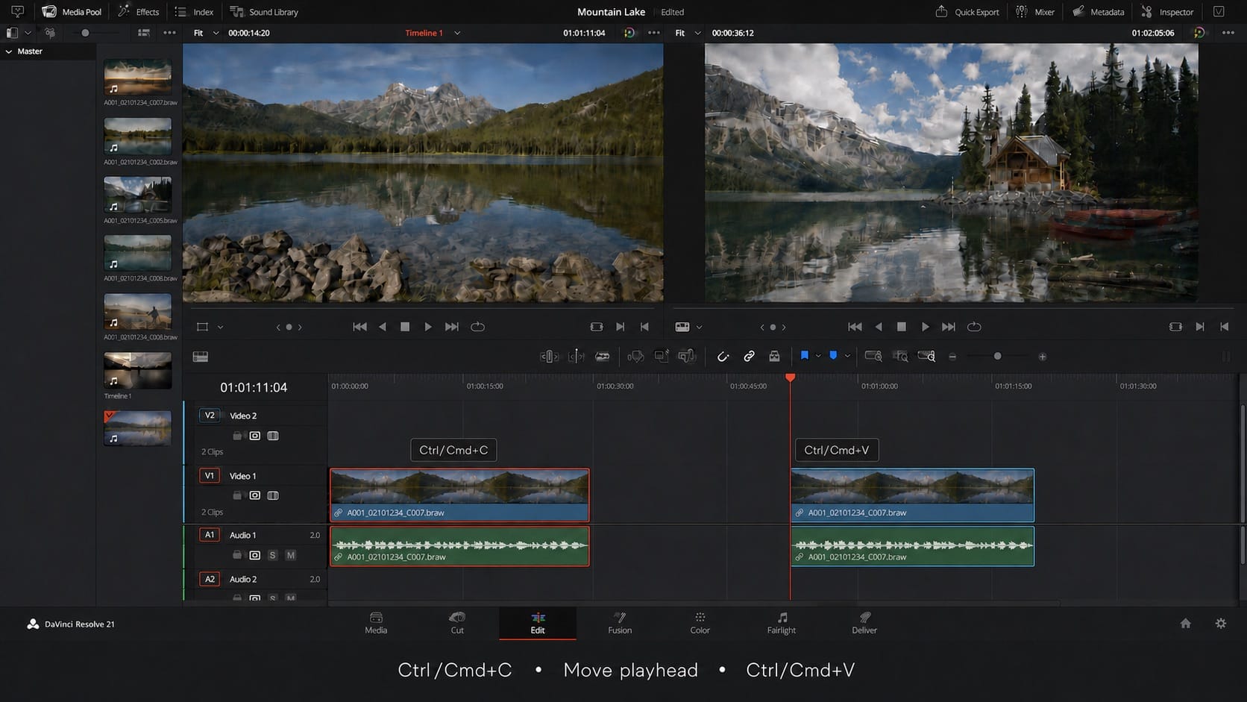The image size is (1247, 702).
Task: Toggle auto track selector on Video 2
Action: click(255, 436)
